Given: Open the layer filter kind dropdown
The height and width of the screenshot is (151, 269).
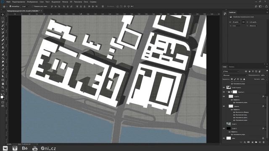Looking at the screenshot, I should click(231, 71).
